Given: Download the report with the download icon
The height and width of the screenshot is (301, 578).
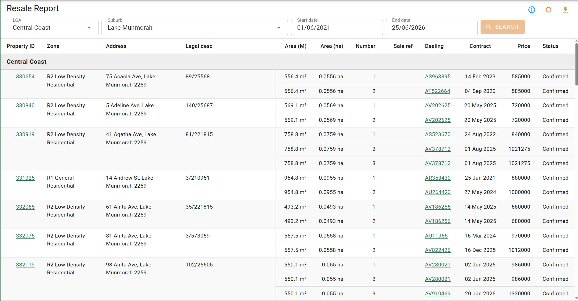Looking at the screenshot, I should tap(565, 10).
